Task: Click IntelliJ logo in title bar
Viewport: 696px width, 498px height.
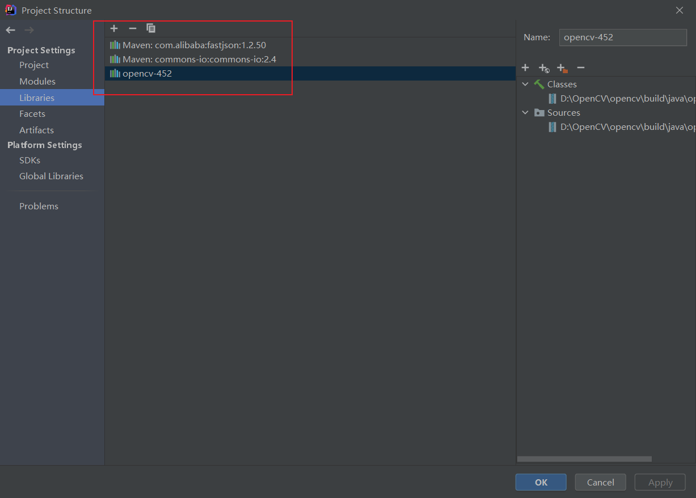Action: coord(11,10)
